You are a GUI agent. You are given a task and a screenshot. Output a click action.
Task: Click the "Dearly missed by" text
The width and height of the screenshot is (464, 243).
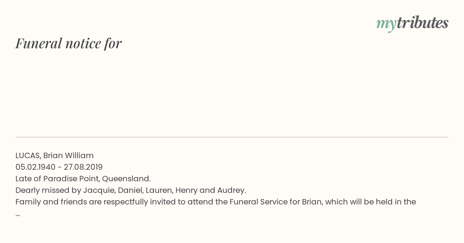tap(48, 190)
